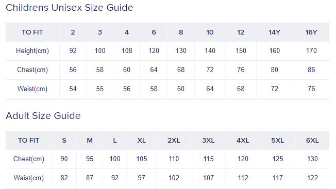Click height value 92 cell
This screenshot has width=336, height=189.
tap(73, 51)
